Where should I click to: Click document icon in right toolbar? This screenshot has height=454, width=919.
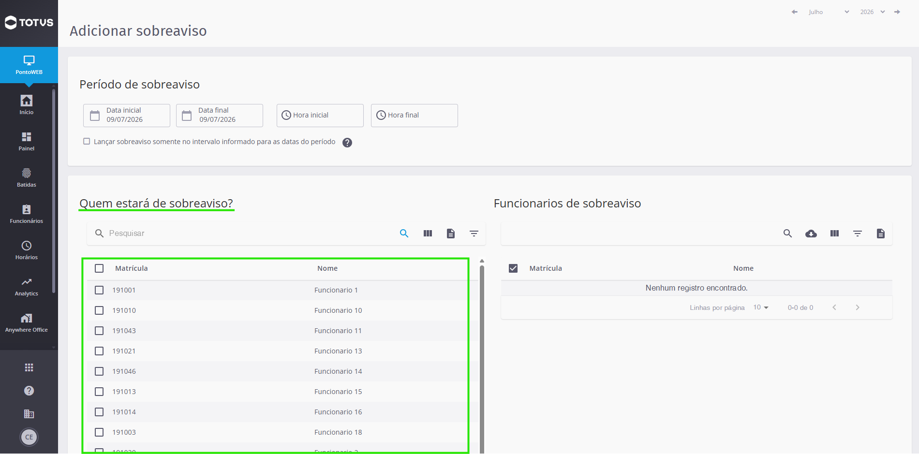click(x=881, y=234)
